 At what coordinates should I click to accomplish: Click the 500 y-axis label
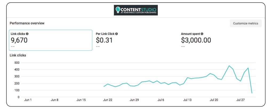[x=17, y=63]
